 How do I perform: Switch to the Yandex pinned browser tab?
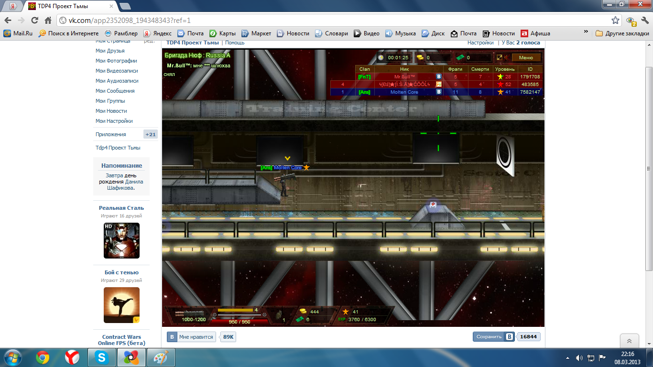[x=13, y=6]
